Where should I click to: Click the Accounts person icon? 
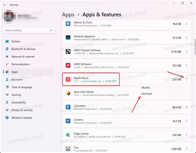pyautogui.click(x=7, y=79)
